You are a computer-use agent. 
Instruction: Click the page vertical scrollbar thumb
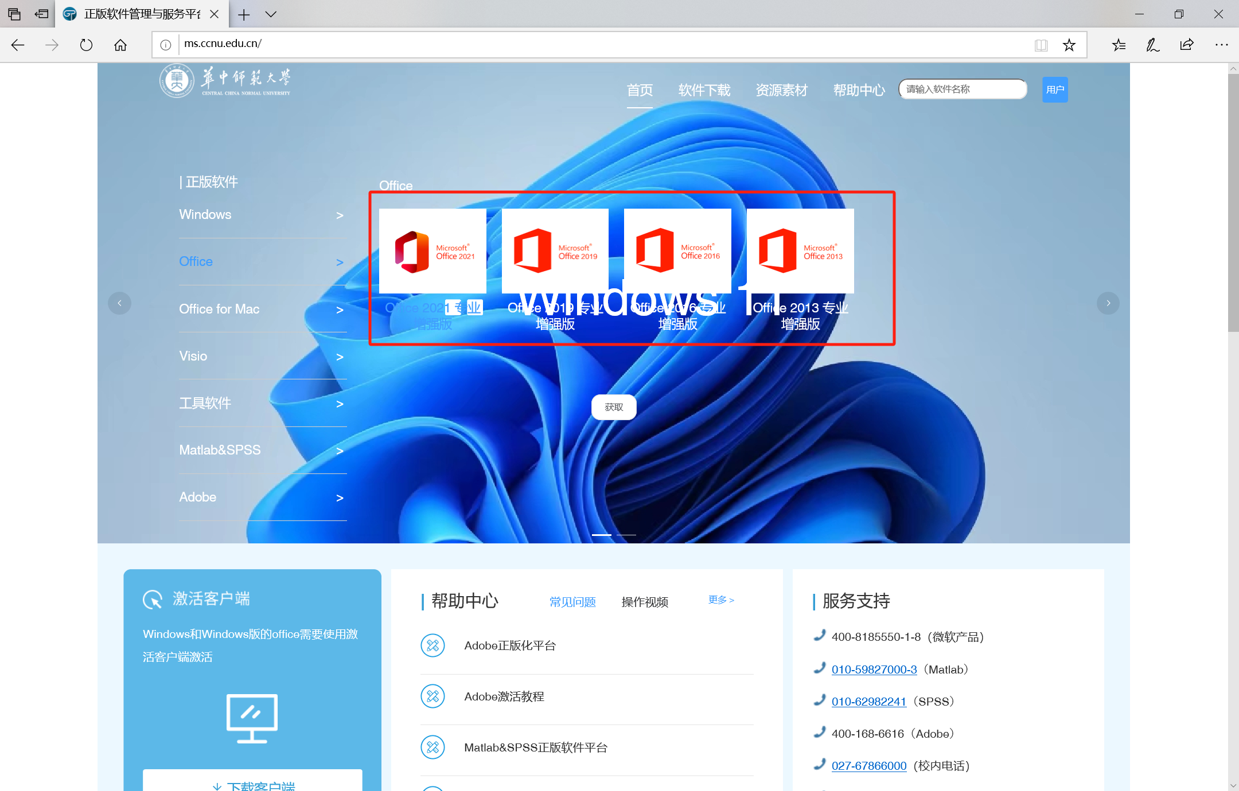[x=1233, y=202]
